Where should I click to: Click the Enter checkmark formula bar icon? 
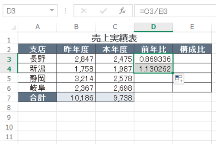(103, 11)
